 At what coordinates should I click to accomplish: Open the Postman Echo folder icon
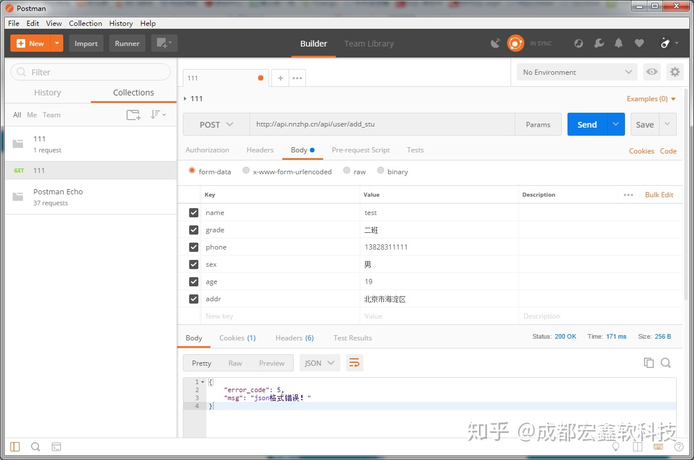pyautogui.click(x=18, y=197)
